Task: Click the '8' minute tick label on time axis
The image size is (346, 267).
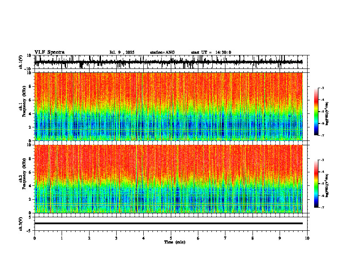Action: [x=253, y=238]
